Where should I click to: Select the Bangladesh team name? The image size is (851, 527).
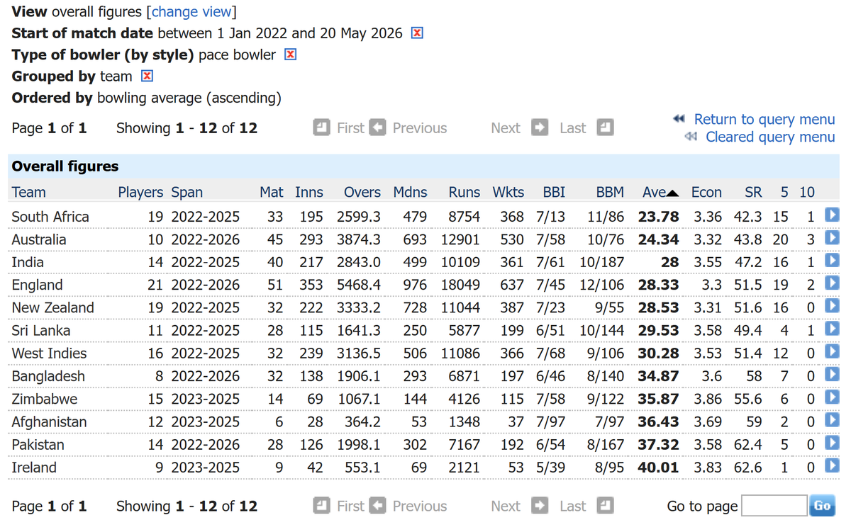(48, 376)
